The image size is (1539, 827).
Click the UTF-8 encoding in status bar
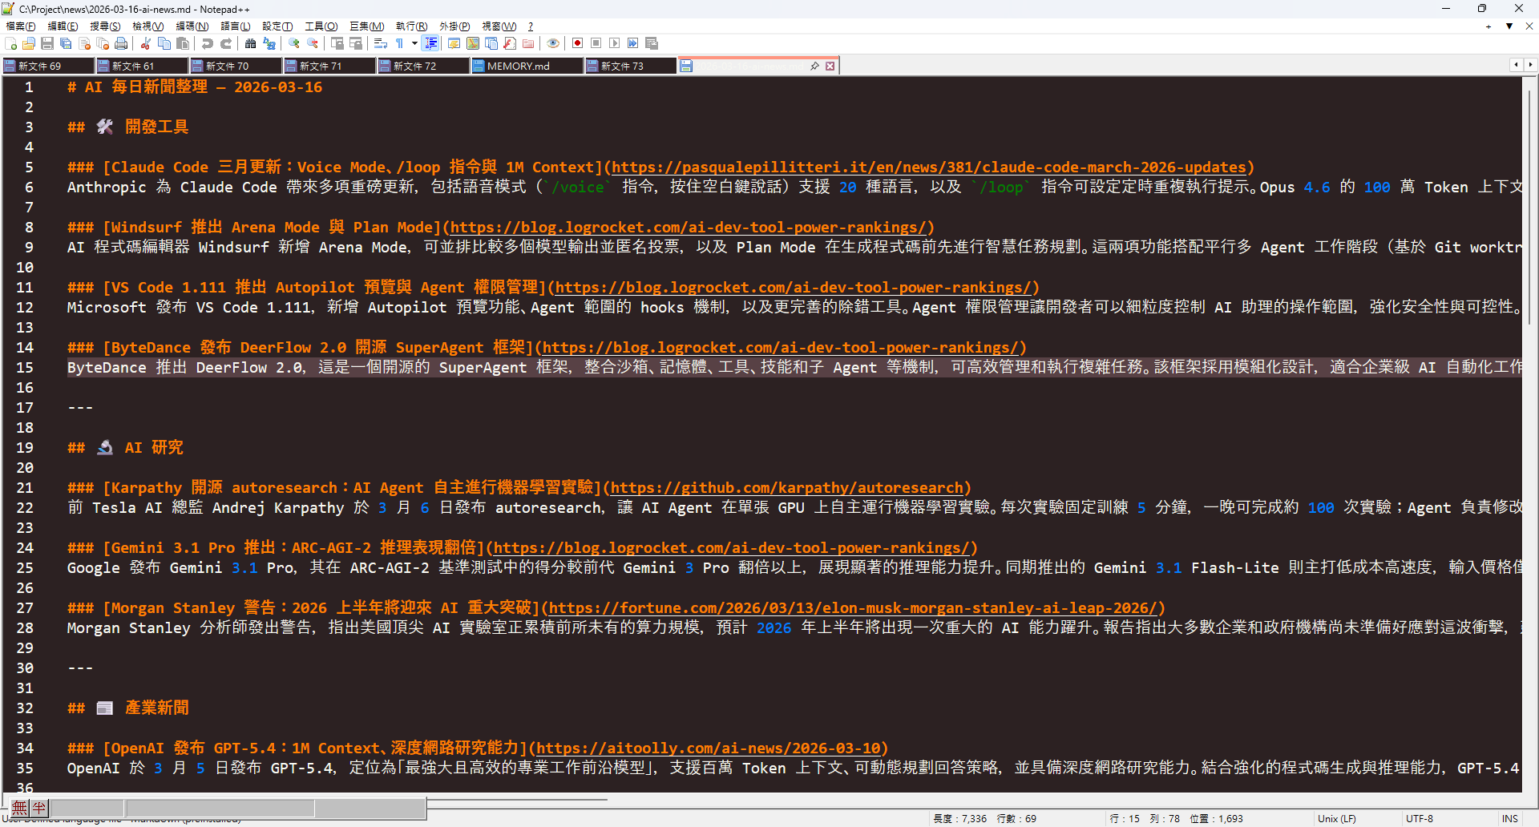point(1420,819)
